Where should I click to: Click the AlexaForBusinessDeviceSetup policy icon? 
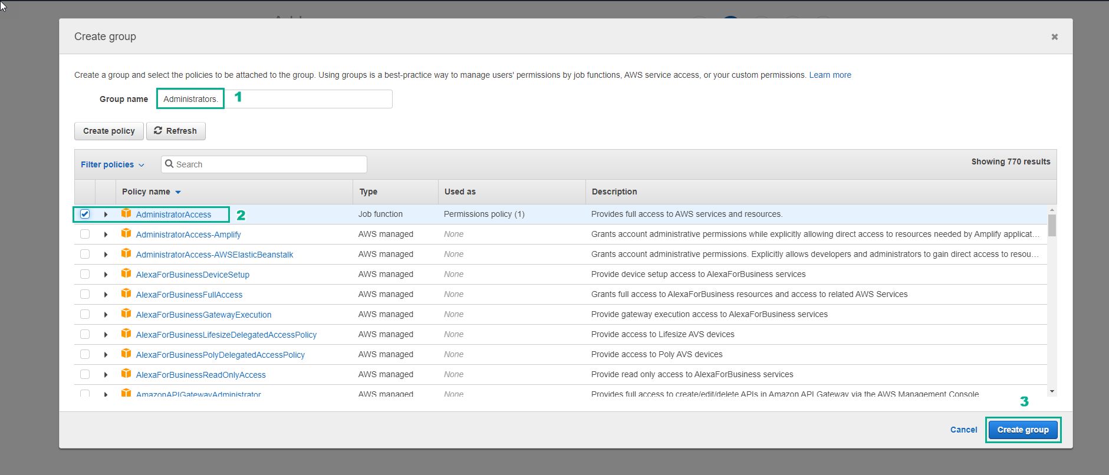click(126, 273)
